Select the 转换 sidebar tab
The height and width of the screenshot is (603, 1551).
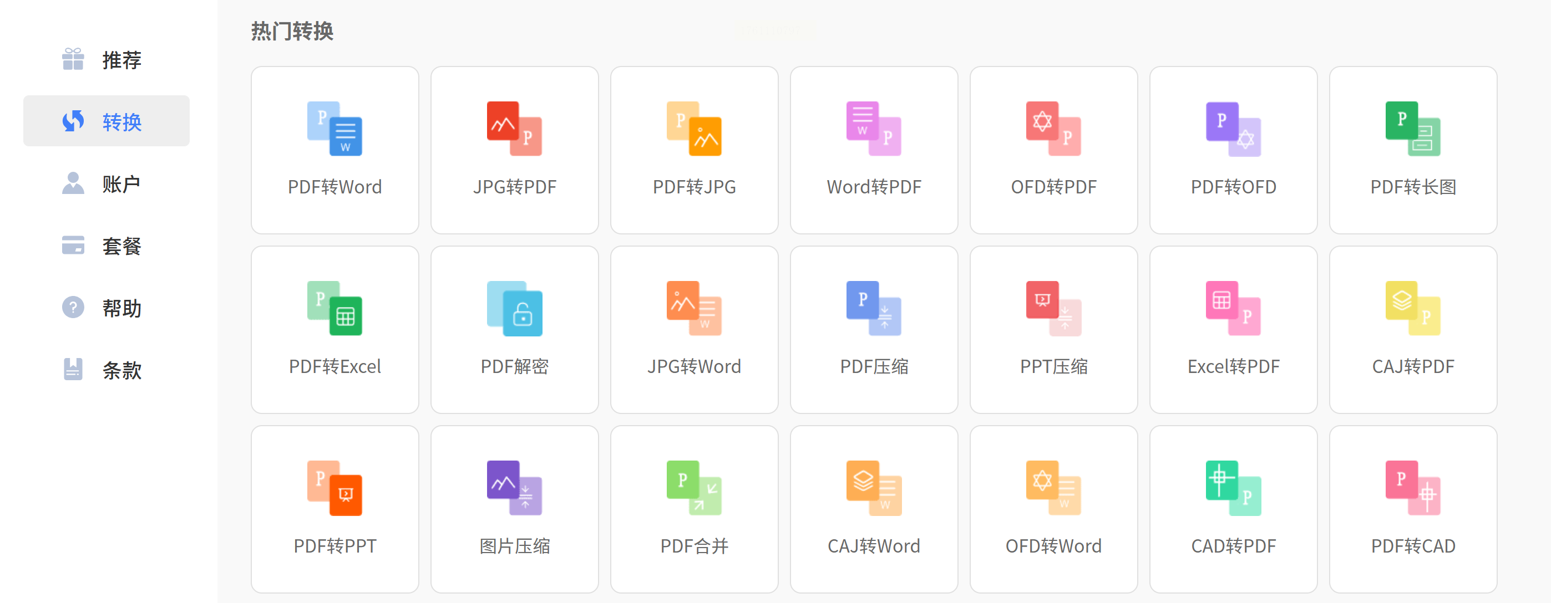[x=106, y=121]
